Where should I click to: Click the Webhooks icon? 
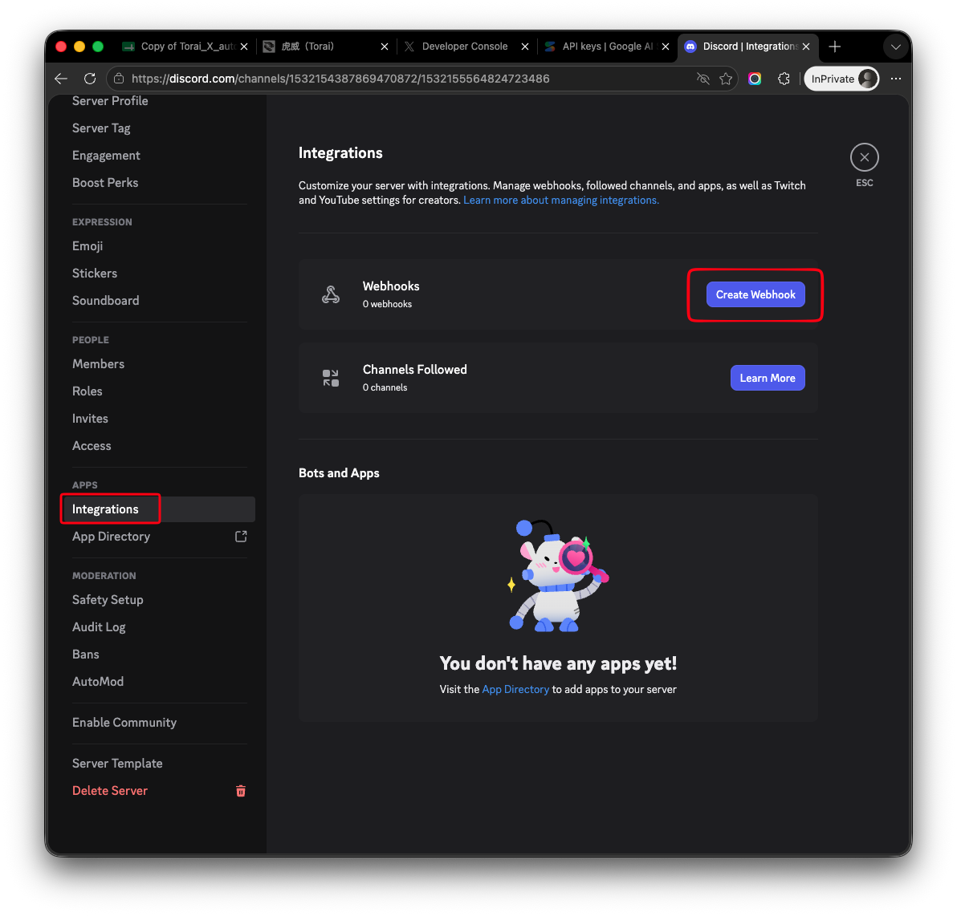coord(331,294)
